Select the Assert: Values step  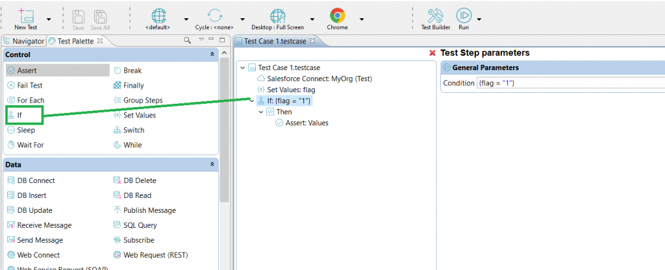302,123
